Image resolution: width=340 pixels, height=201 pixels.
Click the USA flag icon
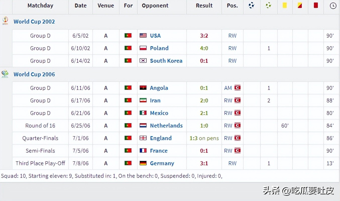143,35
